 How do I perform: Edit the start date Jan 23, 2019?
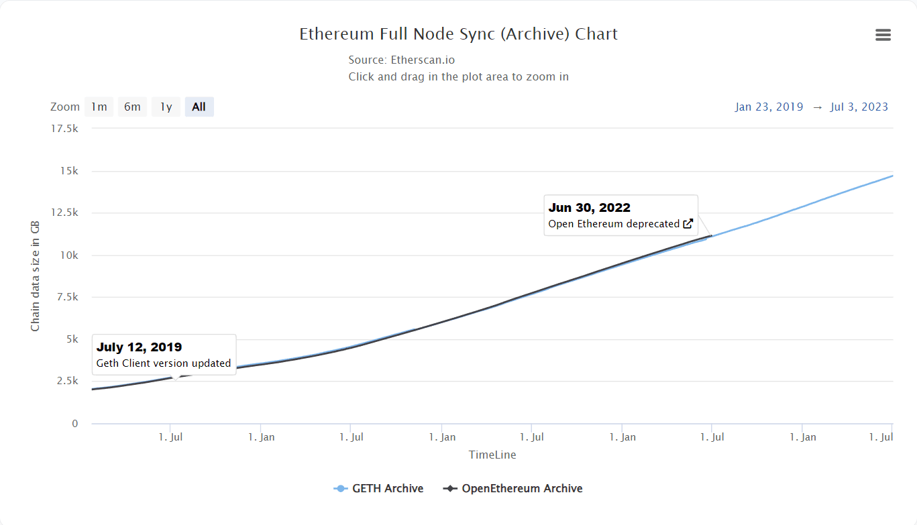pos(769,107)
